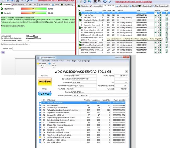Toggle enable checkbox on Spin Up Time row
Viewport: 170px width, 148px height.
(x=166, y=15)
